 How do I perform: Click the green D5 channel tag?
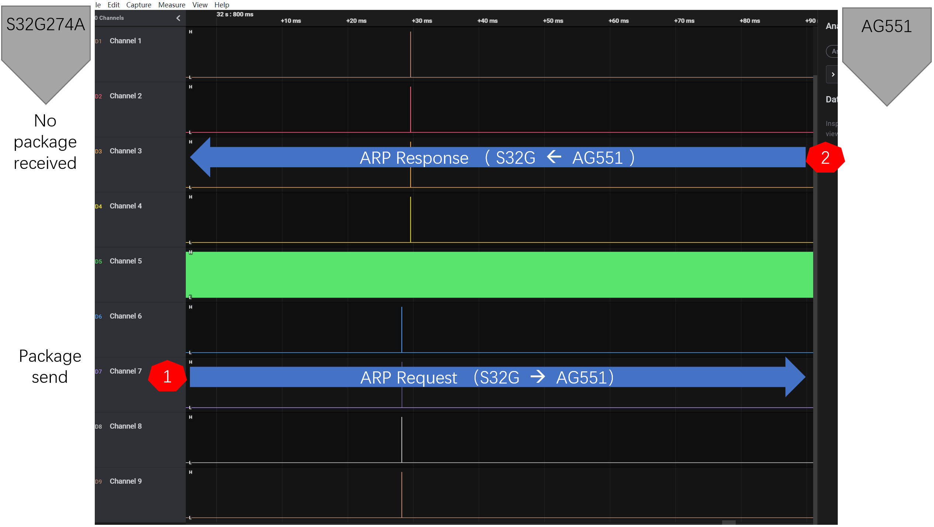pos(98,261)
